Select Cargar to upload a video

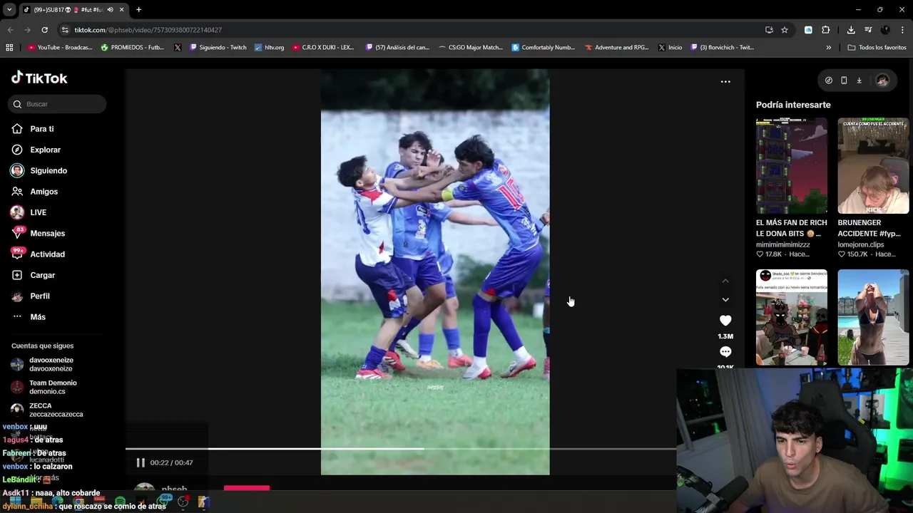42,275
